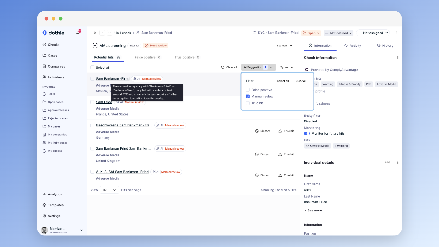Toggle Monitor for future hits switch

pos(307,134)
